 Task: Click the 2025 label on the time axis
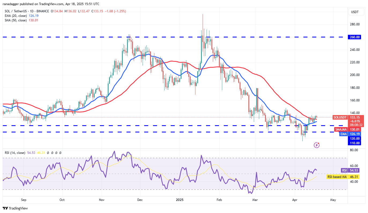pos(179,200)
